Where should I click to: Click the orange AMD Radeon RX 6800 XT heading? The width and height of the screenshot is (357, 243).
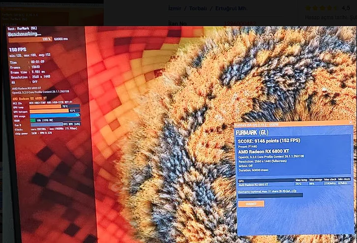click(30, 98)
